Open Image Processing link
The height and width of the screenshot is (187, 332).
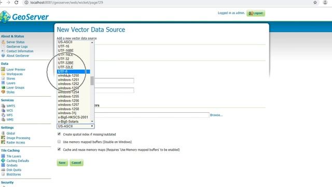[18, 138]
